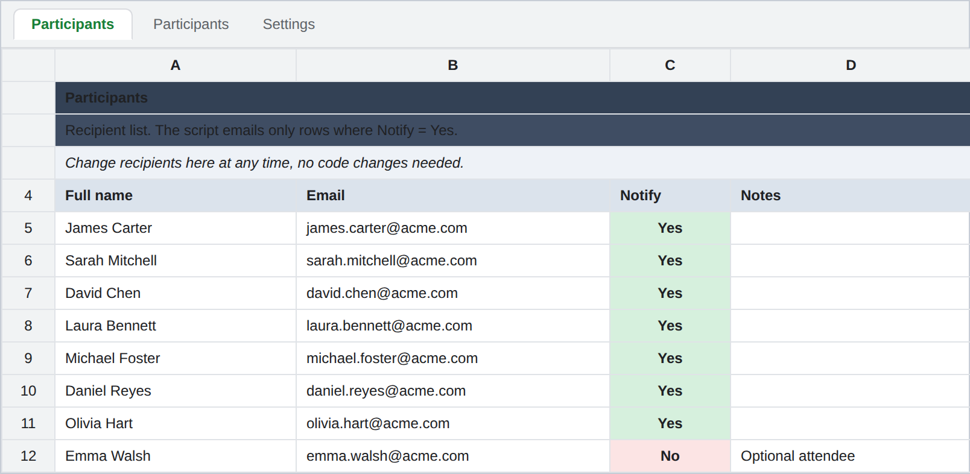Select row 7 header number
Viewport: 970px width, 474px height.
pyautogui.click(x=28, y=293)
